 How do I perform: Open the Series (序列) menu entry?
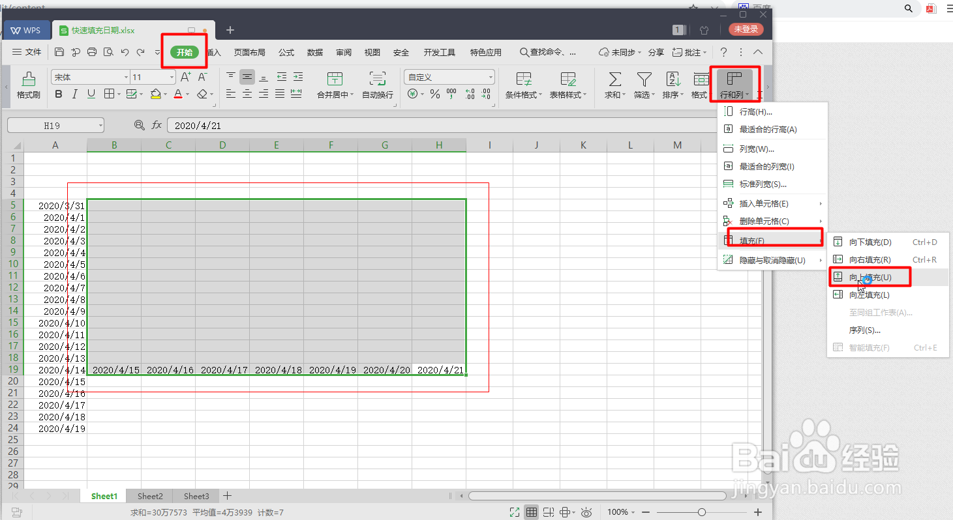(888, 330)
